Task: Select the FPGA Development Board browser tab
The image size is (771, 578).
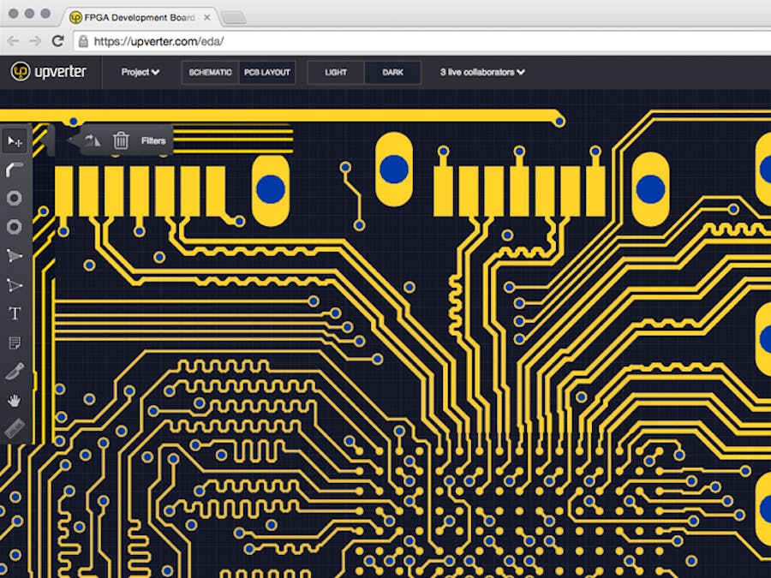Action: point(140,18)
